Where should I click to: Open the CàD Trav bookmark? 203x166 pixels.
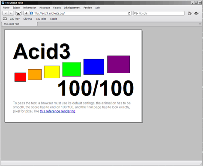15,19
